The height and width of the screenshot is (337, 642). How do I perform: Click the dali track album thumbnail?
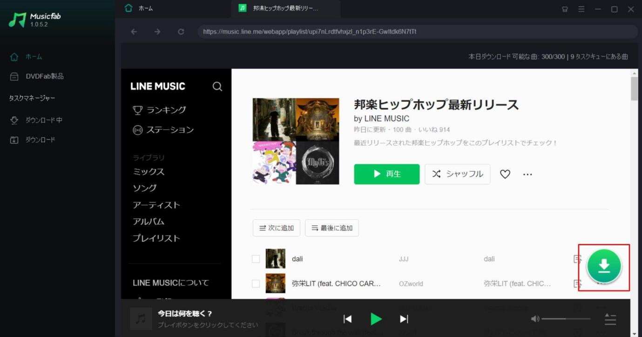pyautogui.click(x=276, y=259)
